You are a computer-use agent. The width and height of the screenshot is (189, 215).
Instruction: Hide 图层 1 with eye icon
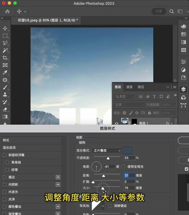[x=117, y=123]
